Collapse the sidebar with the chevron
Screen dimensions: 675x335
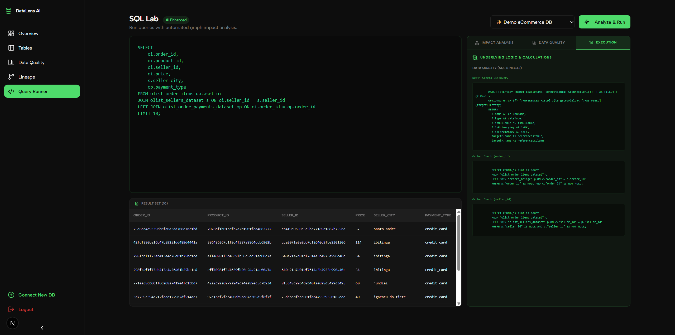(x=42, y=328)
